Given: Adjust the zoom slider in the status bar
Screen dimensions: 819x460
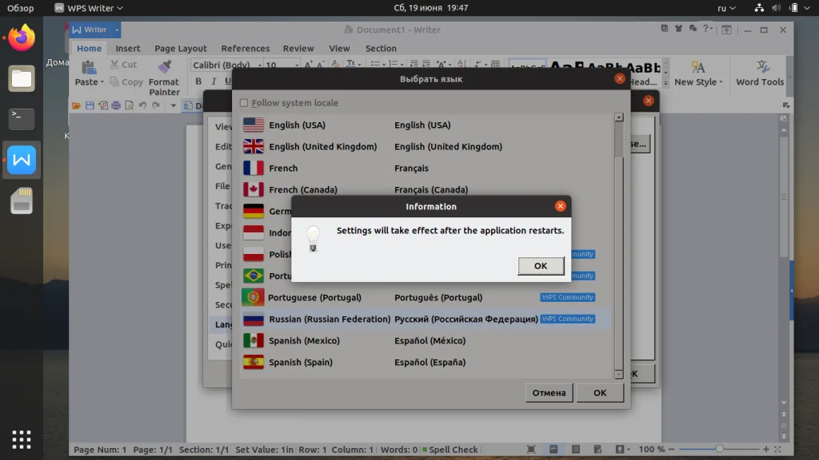Looking at the screenshot, I should (x=720, y=449).
